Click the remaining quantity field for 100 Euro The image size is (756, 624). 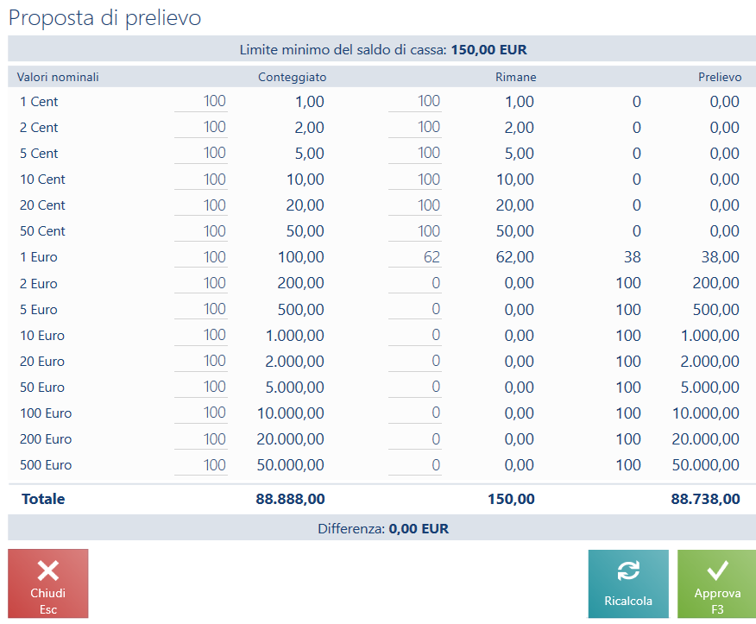415,413
